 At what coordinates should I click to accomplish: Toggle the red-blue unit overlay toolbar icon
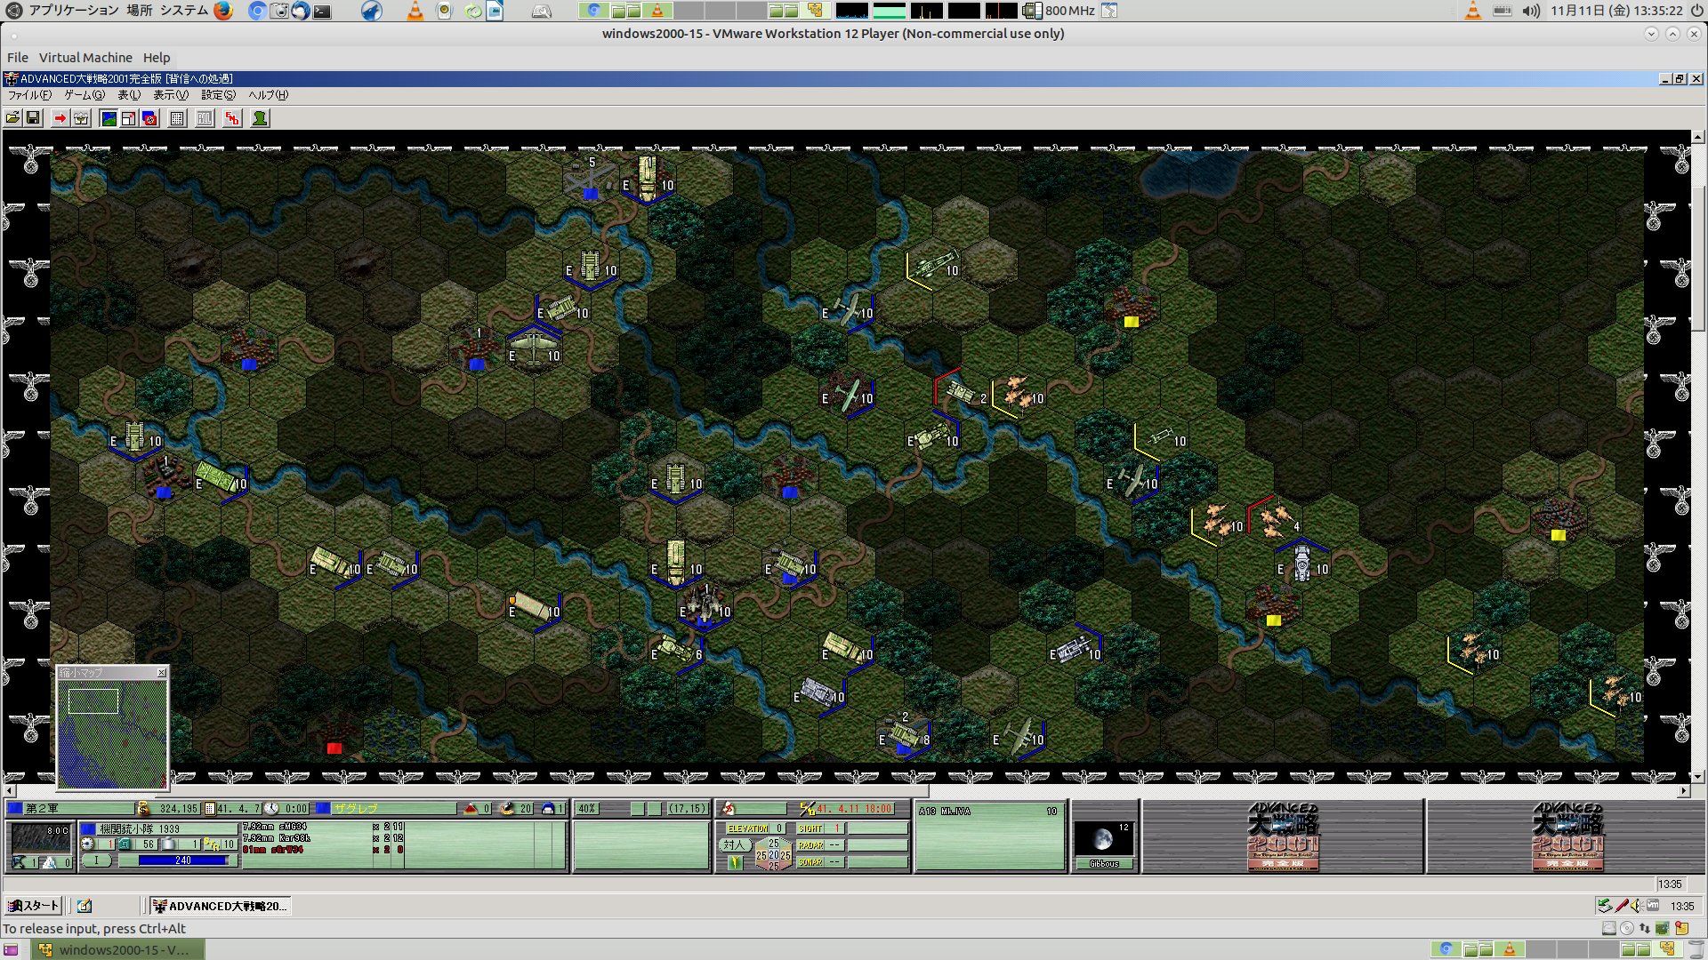point(149,118)
